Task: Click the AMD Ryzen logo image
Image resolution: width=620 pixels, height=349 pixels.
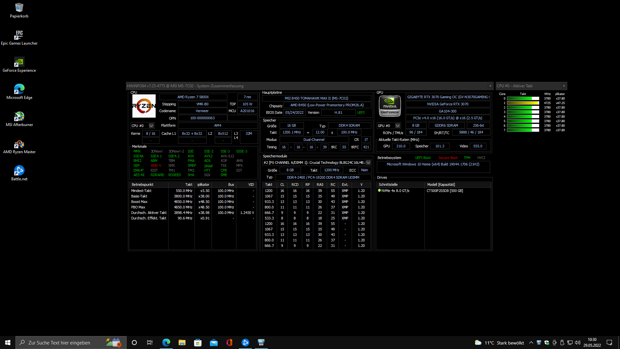Action: point(144,106)
